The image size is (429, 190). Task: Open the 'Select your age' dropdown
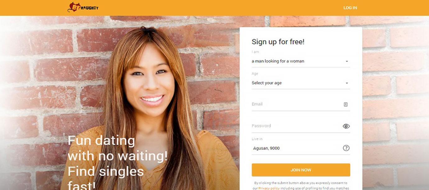[x=301, y=83]
